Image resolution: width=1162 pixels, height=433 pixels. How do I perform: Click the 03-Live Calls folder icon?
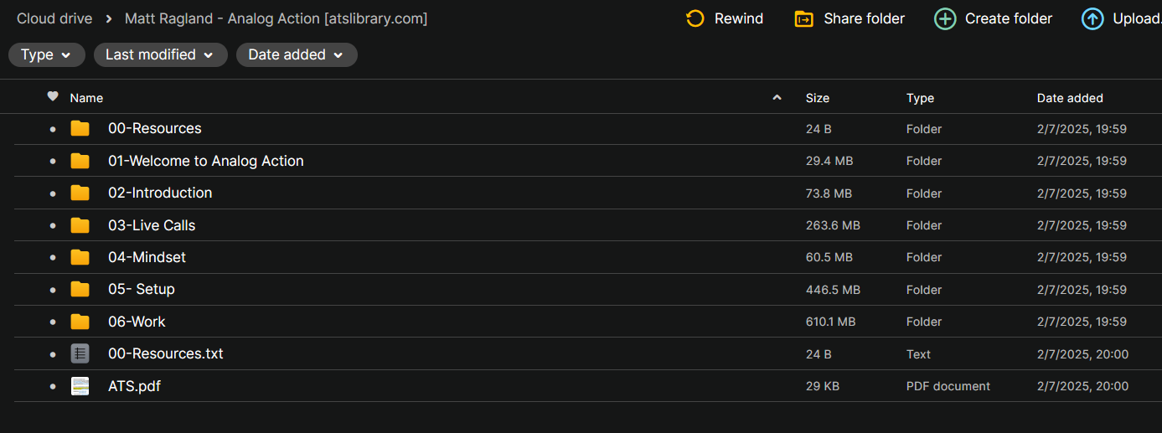[x=80, y=225]
